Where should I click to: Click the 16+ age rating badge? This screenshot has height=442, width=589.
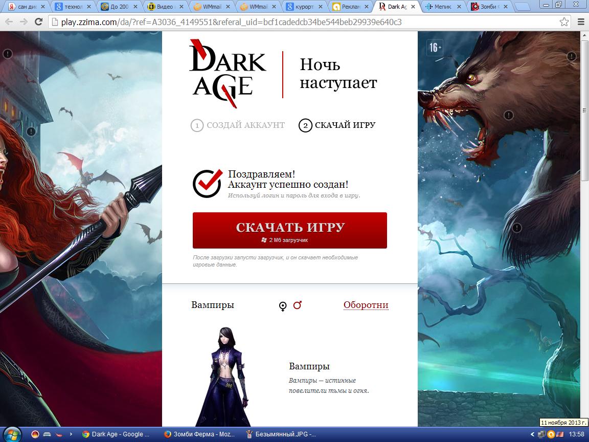tap(435, 48)
